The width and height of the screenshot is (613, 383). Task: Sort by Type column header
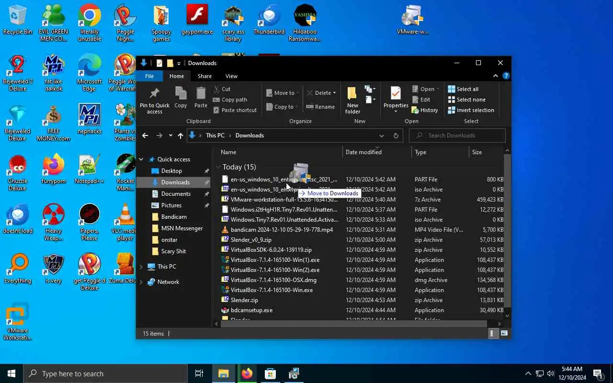pos(440,152)
